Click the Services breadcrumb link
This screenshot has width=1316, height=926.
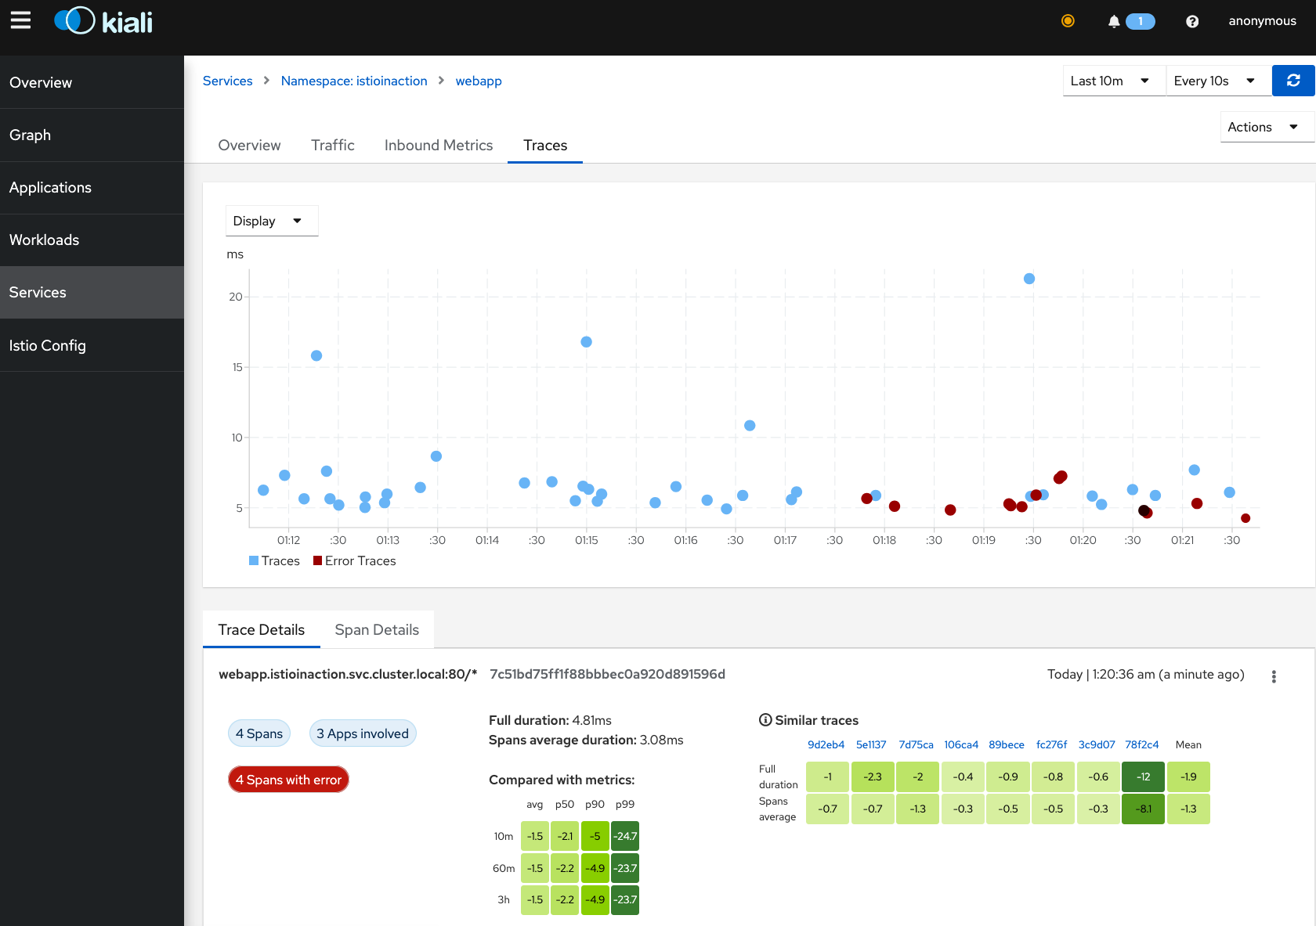point(228,81)
